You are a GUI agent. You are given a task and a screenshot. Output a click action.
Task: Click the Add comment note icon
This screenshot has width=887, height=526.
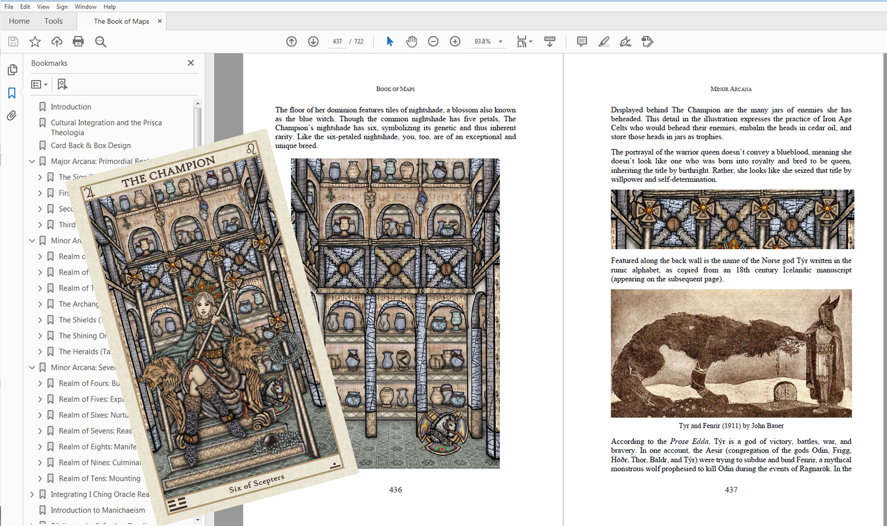click(x=582, y=42)
